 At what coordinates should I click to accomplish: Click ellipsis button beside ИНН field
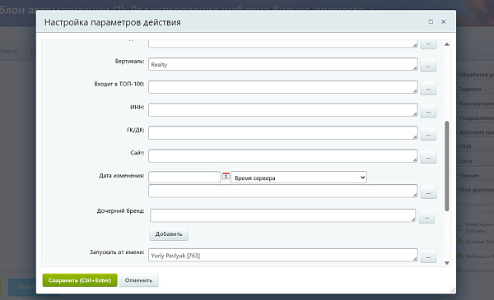pyautogui.click(x=428, y=111)
